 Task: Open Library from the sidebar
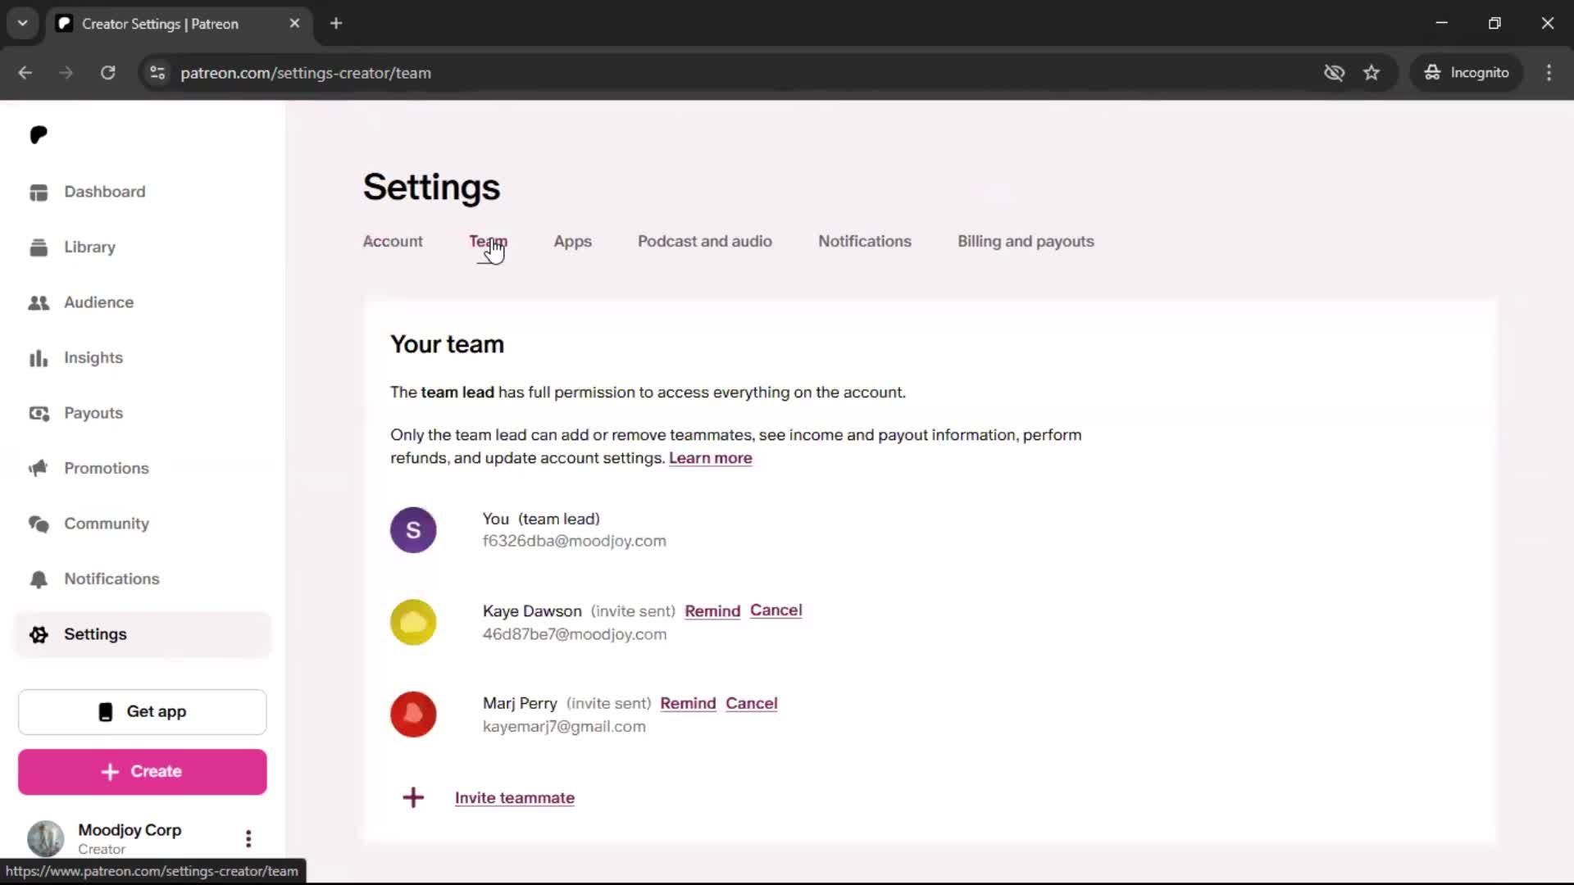89,247
